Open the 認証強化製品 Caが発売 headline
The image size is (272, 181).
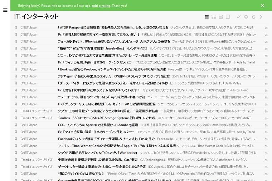pos(98,160)
